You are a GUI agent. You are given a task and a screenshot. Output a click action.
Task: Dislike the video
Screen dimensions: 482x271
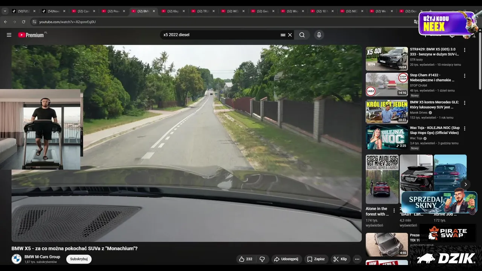point(262,259)
